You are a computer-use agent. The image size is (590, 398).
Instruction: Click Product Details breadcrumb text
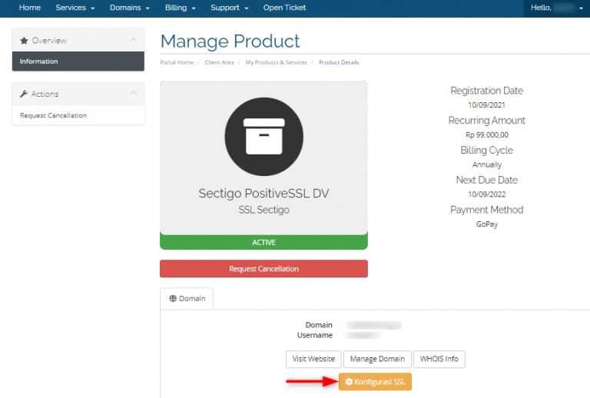339,62
